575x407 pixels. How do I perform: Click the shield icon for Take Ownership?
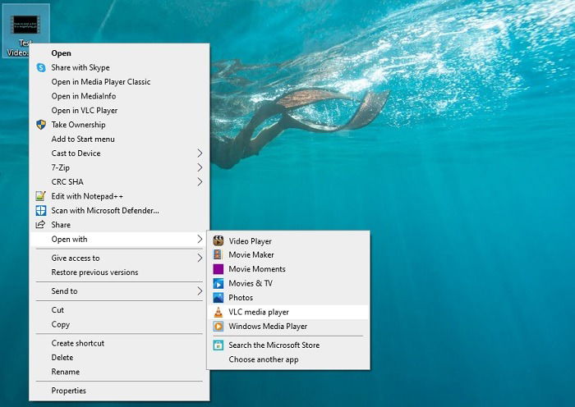41,125
